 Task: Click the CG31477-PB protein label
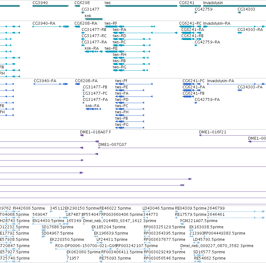95,87
